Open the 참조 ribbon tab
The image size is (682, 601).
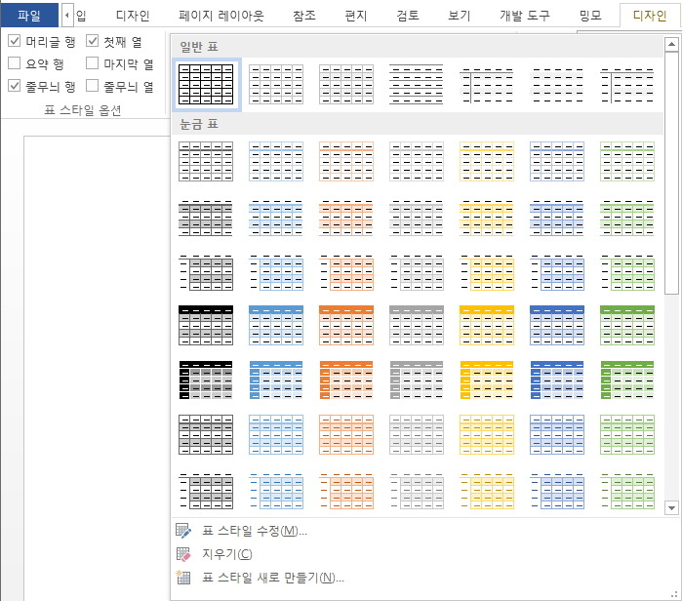tap(304, 16)
